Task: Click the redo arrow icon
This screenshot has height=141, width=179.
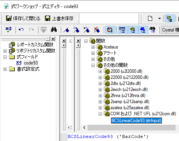Action: click(31, 30)
